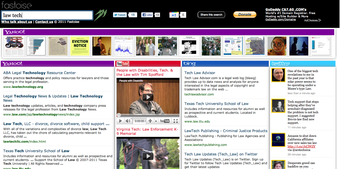Expand the up-arrow menu in video controls
This screenshot has height=169, width=340.
(x=156, y=121)
